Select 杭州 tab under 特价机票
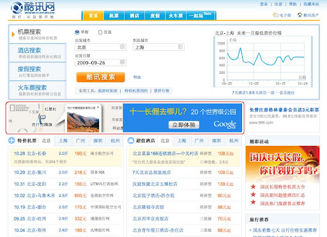 [x=115, y=141]
